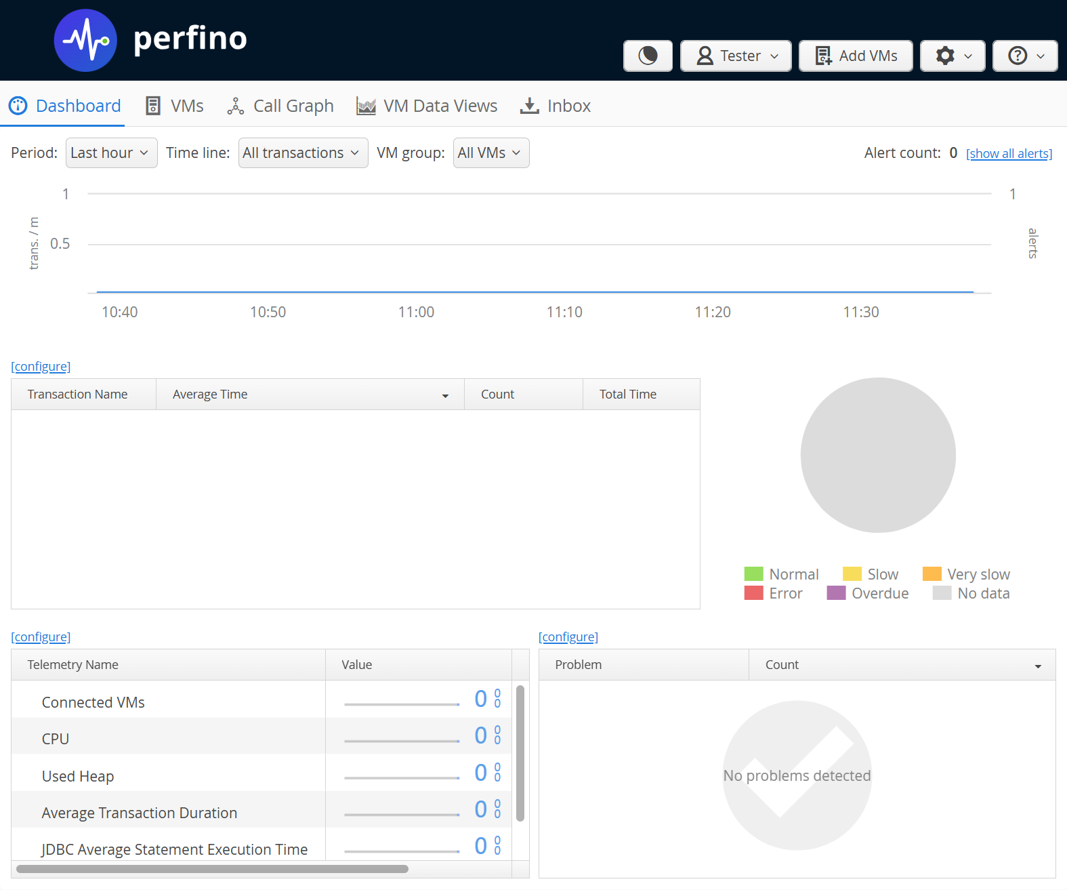Click the telemetry table vertical scrollbar
Image resolution: width=1067 pixels, height=890 pixels.
(520, 752)
